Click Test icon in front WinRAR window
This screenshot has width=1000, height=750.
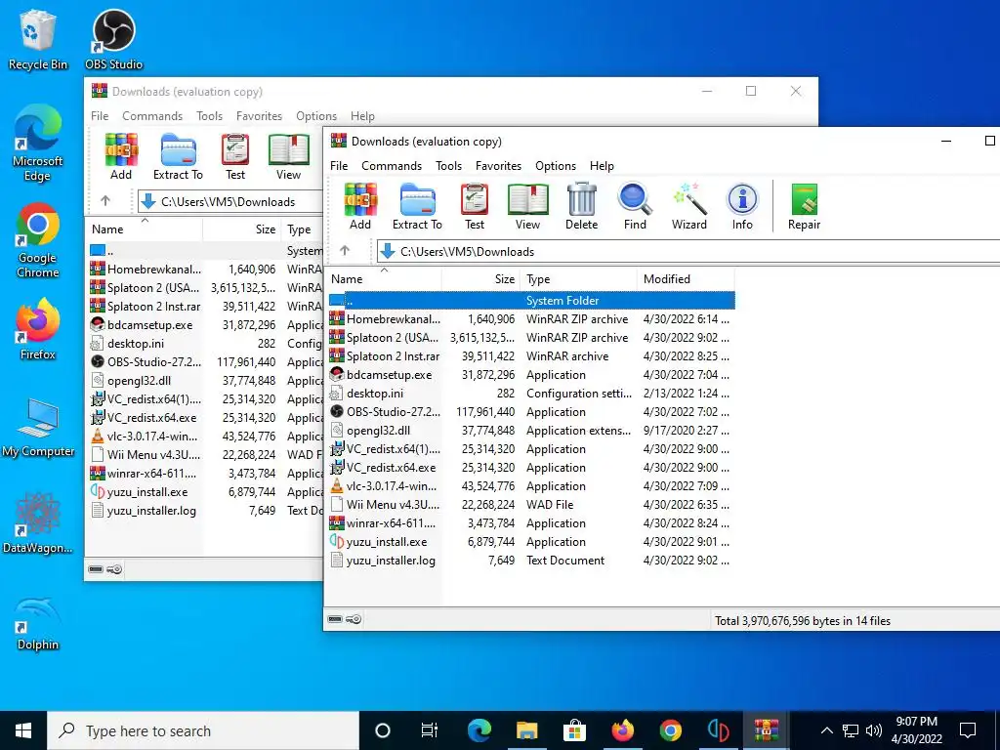(x=475, y=206)
